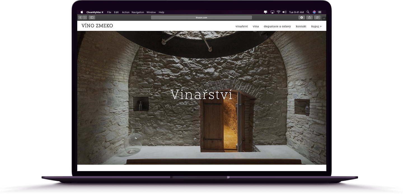Open the Share button in Safari toolbar

(x=310, y=17)
